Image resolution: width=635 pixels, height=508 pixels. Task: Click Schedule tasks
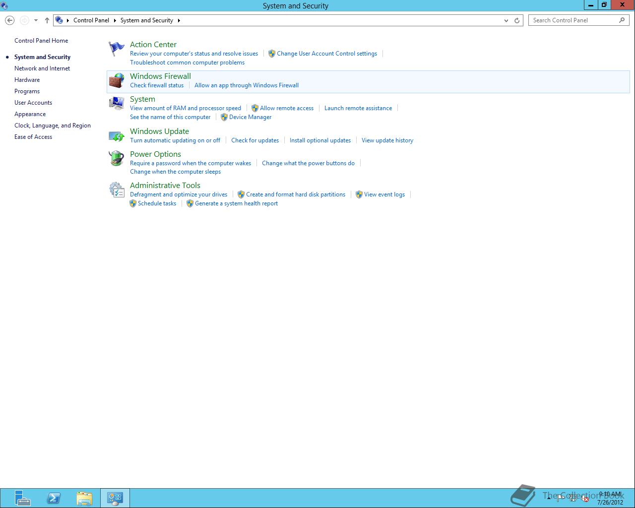[157, 203]
